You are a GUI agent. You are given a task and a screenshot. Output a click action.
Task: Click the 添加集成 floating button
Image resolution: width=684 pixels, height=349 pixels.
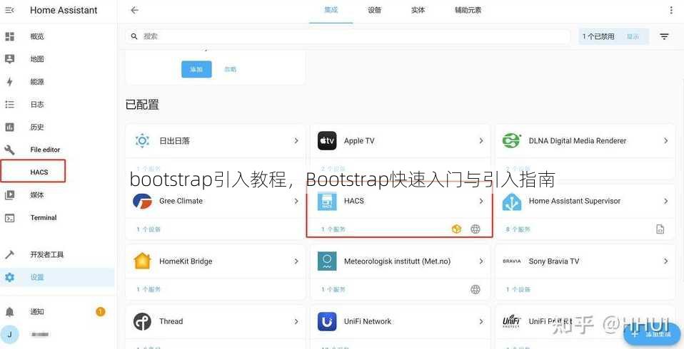coord(653,334)
